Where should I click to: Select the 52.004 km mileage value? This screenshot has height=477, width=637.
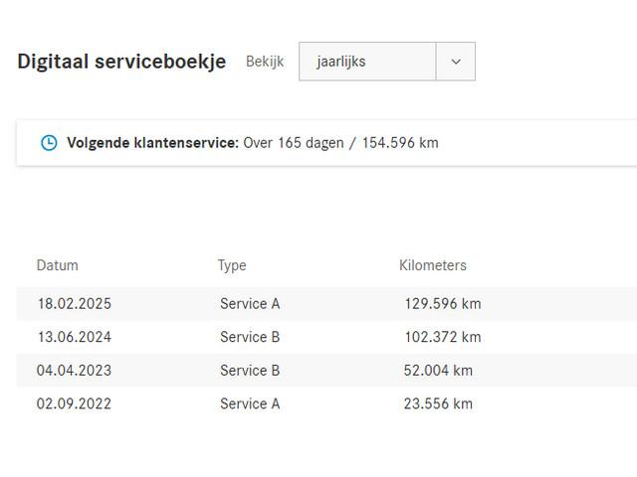pyautogui.click(x=438, y=371)
